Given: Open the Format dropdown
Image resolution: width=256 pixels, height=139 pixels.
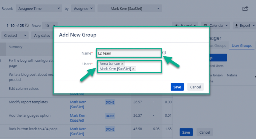Looking at the screenshot, I should pyautogui.click(x=185, y=25).
